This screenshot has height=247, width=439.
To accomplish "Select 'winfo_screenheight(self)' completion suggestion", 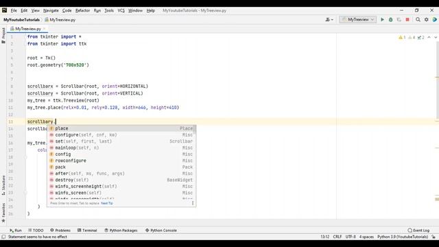I will click(121, 186).
